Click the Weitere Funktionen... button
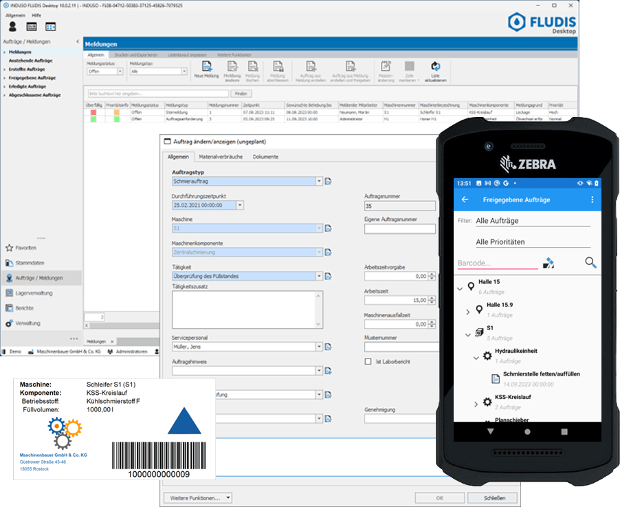This screenshot has width=620, height=507. 198,498
